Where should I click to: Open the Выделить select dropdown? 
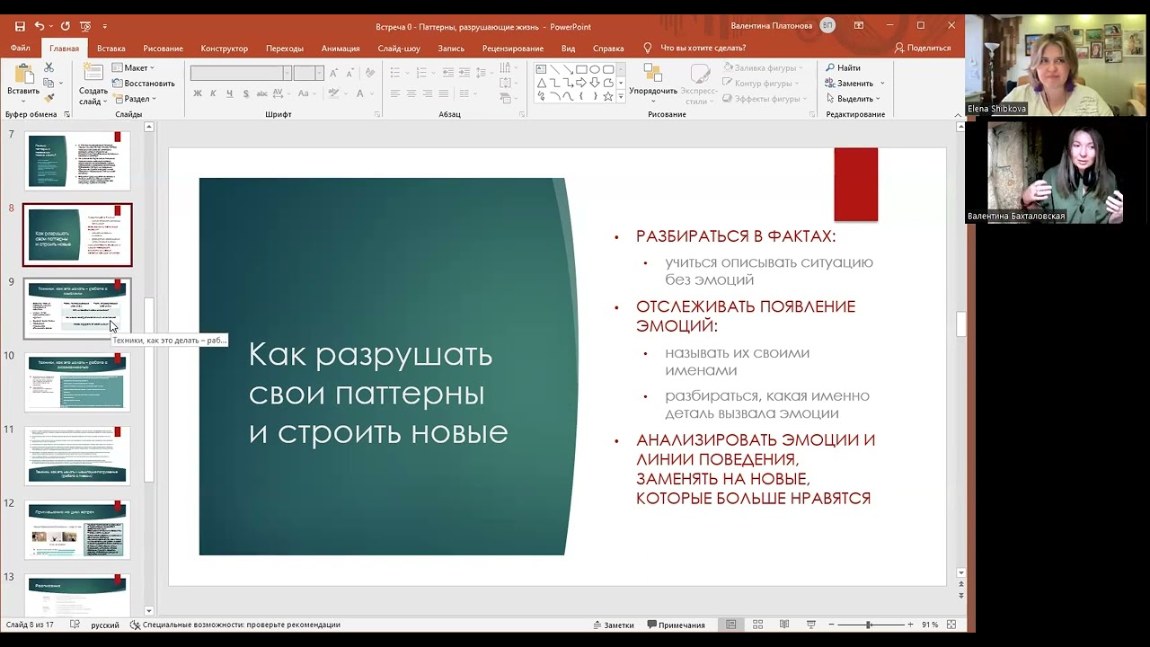[x=854, y=99]
